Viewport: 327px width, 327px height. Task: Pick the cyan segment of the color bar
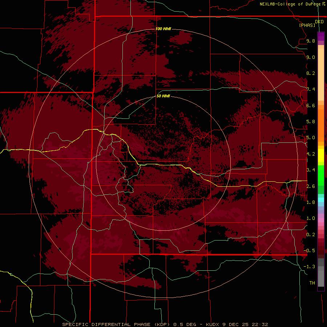321,200
